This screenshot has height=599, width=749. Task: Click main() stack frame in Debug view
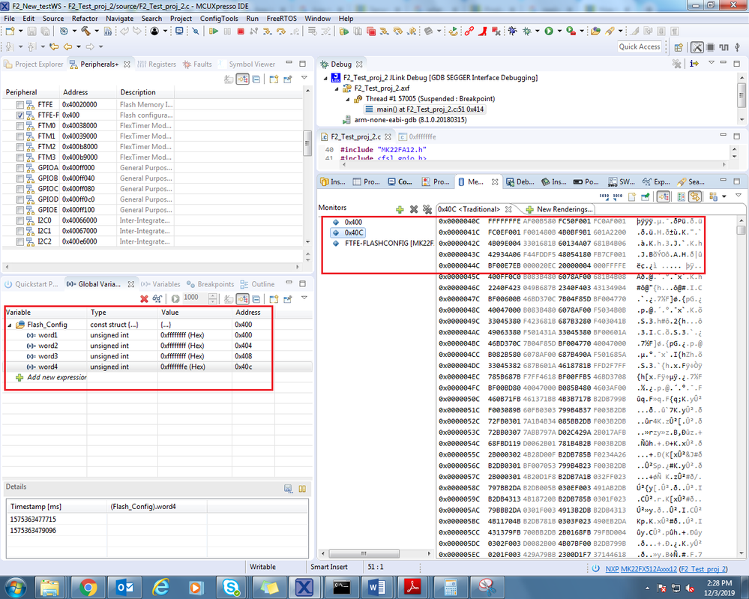pos(424,109)
